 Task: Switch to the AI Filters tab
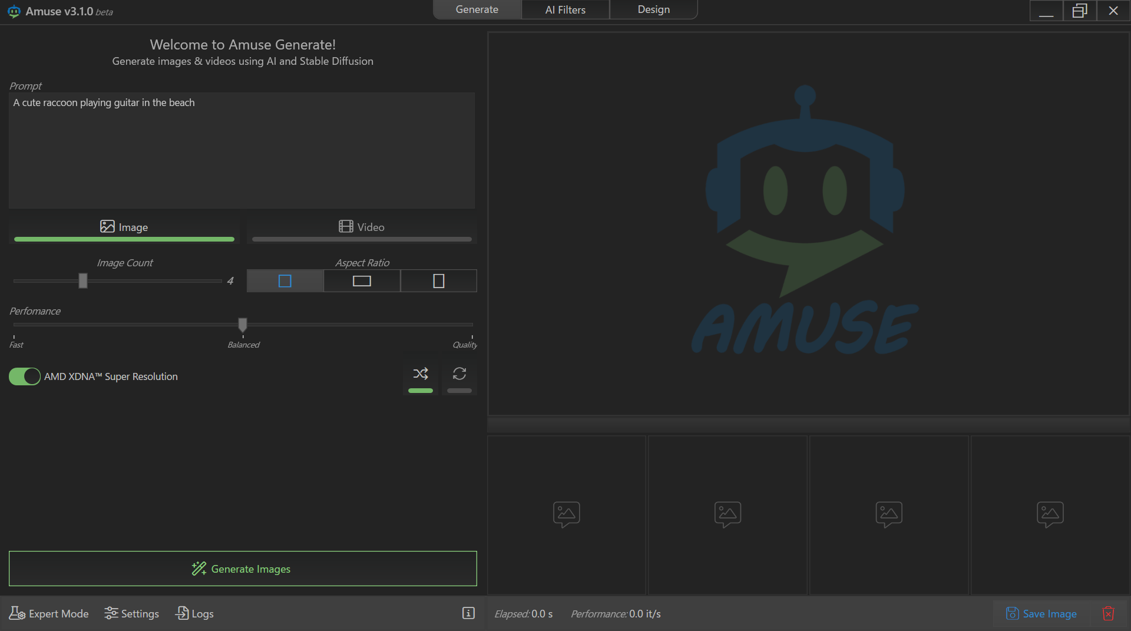[x=565, y=9]
